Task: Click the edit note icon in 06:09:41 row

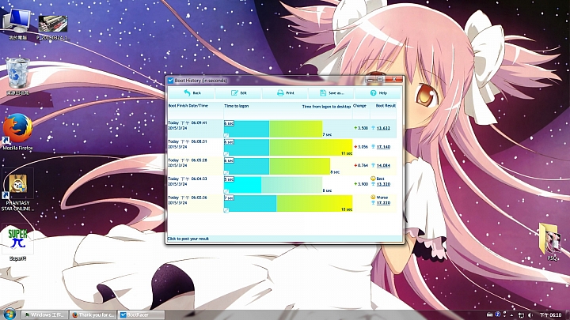Action: tap(226, 135)
